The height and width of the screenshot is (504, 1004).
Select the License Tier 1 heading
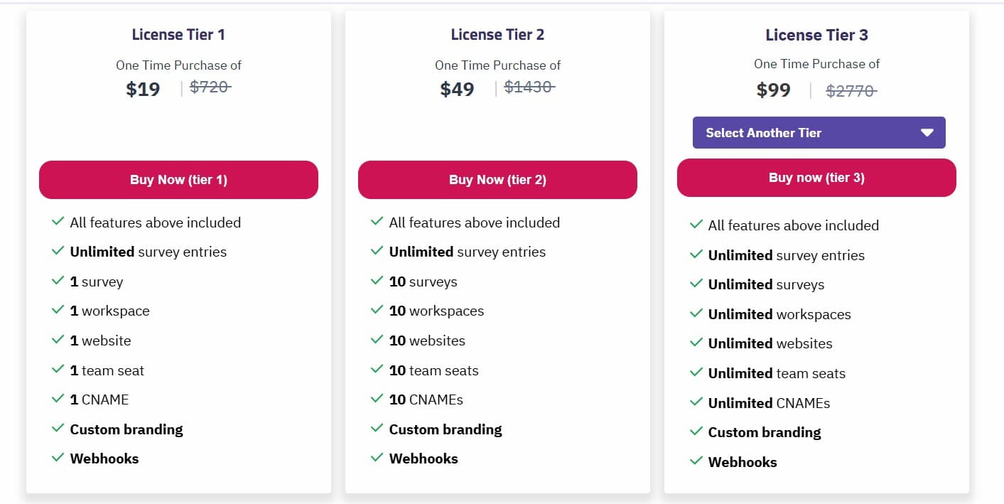(178, 34)
